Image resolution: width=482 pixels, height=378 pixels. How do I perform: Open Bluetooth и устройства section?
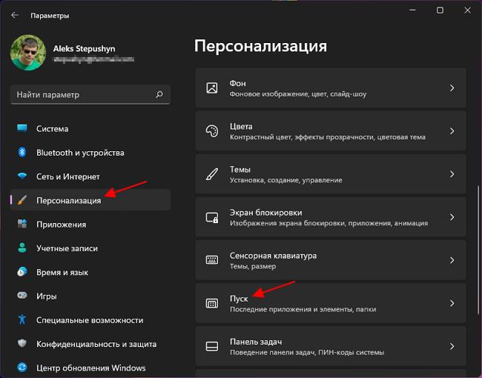point(90,153)
